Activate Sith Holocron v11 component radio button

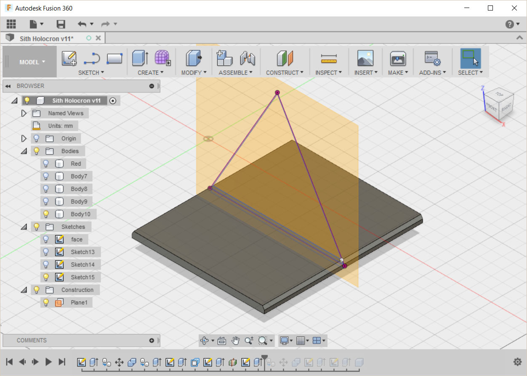pos(112,101)
